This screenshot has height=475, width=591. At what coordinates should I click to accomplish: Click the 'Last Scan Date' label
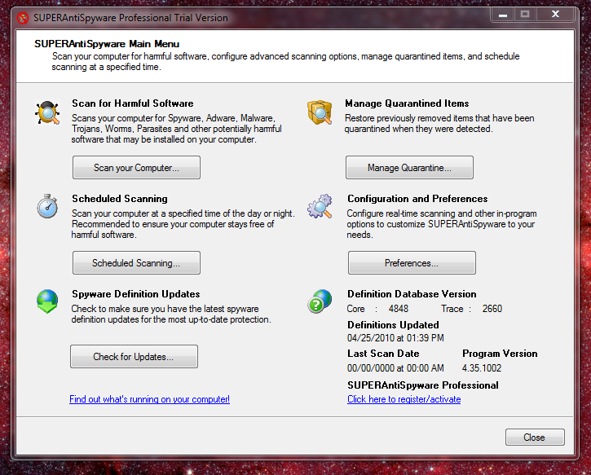tap(383, 354)
